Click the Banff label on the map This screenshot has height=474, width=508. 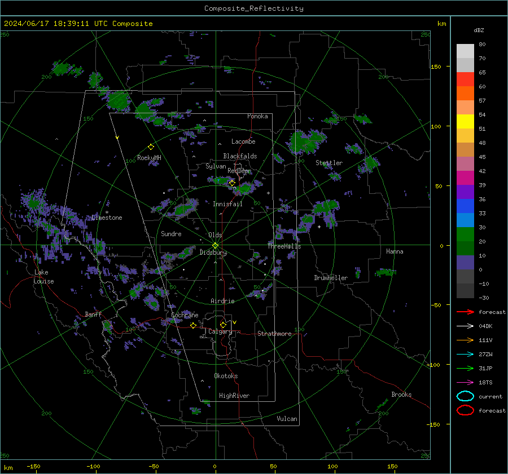coord(93,314)
